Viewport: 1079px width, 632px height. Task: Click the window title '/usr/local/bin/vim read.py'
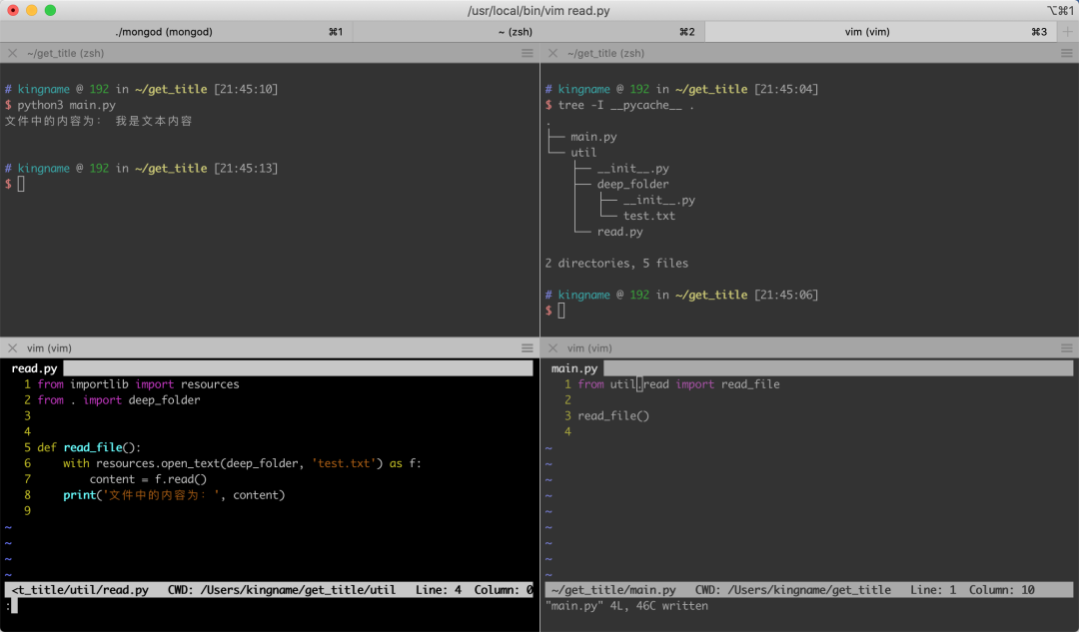tap(539, 10)
